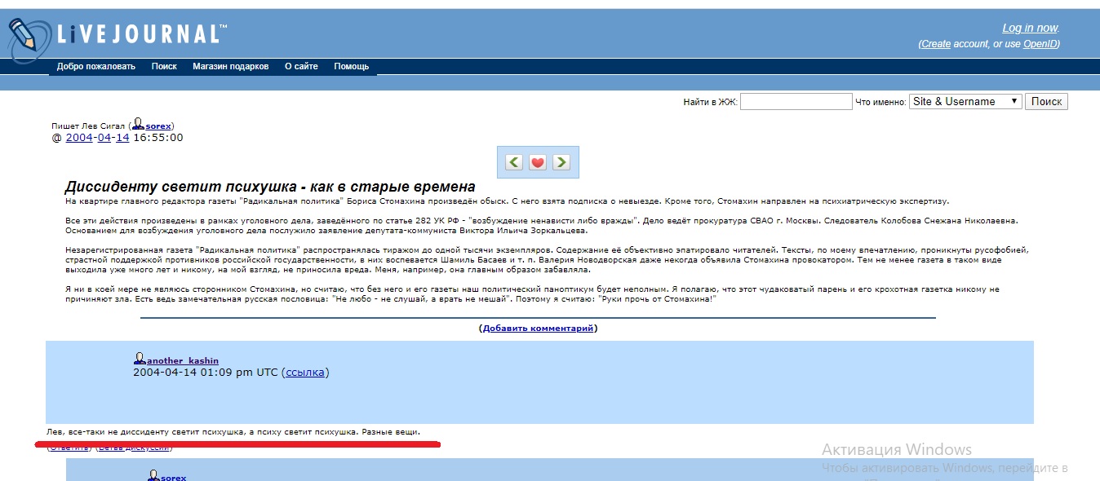Add entry to memories with heart icon

pos(538,162)
